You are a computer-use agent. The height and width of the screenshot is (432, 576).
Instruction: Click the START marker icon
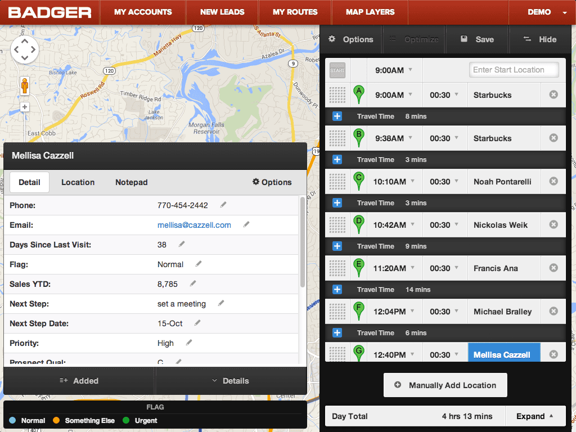click(x=337, y=70)
